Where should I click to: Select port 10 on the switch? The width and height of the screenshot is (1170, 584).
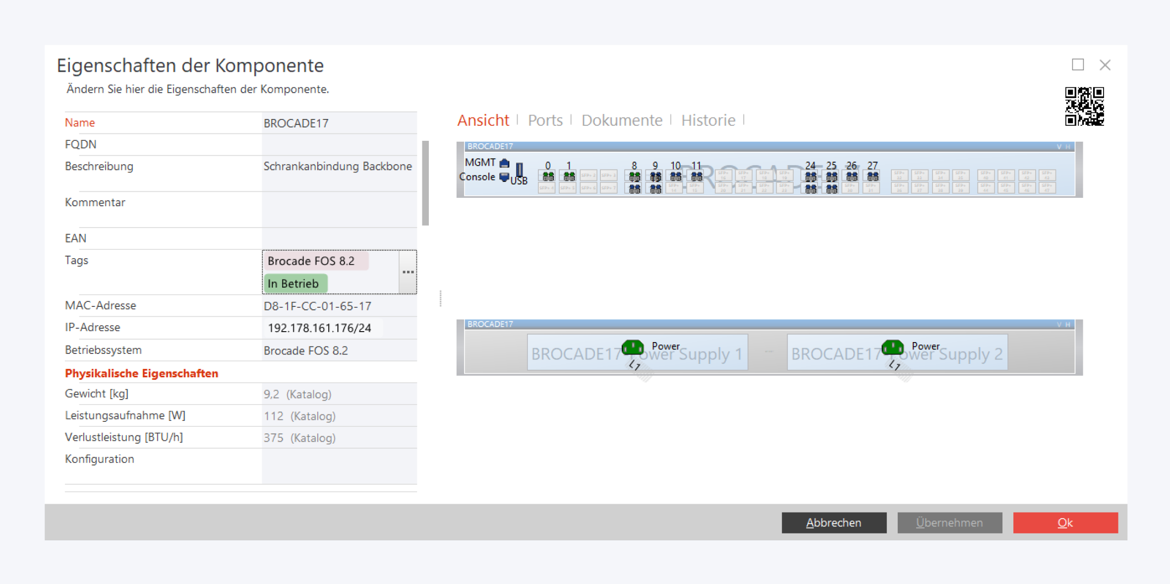[675, 176]
